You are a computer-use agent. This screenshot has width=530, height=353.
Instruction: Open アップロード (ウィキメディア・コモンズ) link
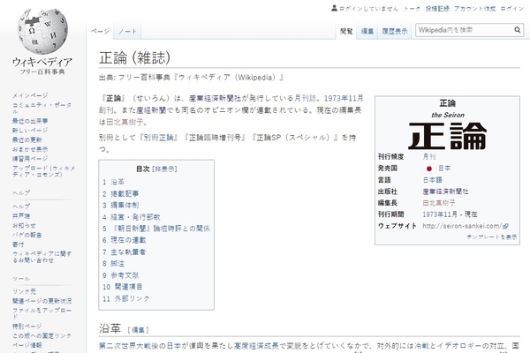click(x=44, y=171)
